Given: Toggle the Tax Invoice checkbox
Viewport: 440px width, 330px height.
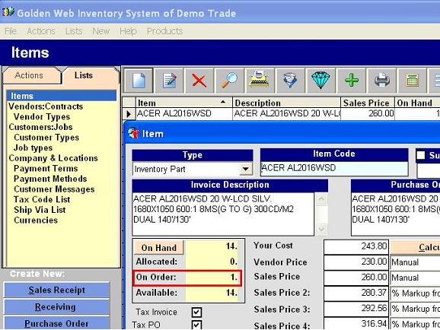Looking at the screenshot, I should (196, 312).
